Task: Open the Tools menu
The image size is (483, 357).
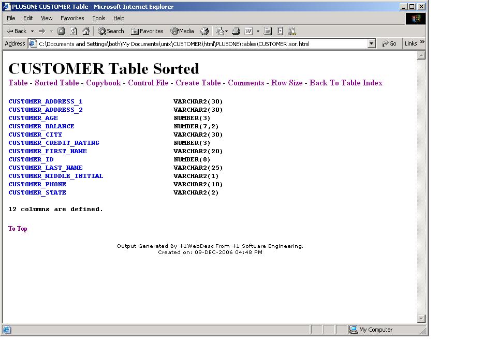Action: click(98, 18)
